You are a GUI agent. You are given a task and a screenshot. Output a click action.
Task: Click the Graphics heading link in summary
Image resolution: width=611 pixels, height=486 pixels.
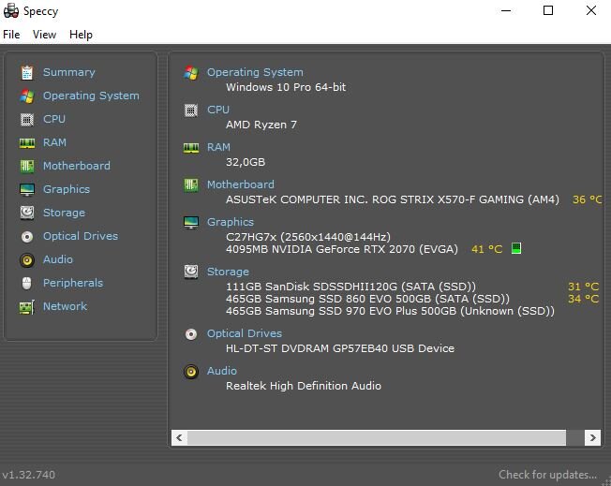(x=231, y=222)
